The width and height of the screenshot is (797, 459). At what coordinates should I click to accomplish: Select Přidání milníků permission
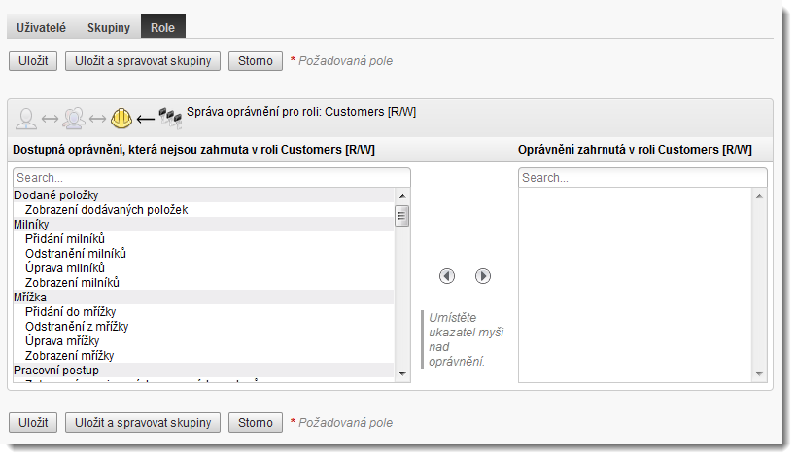pos(203,239)
